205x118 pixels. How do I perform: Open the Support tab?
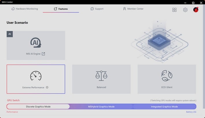97,9
